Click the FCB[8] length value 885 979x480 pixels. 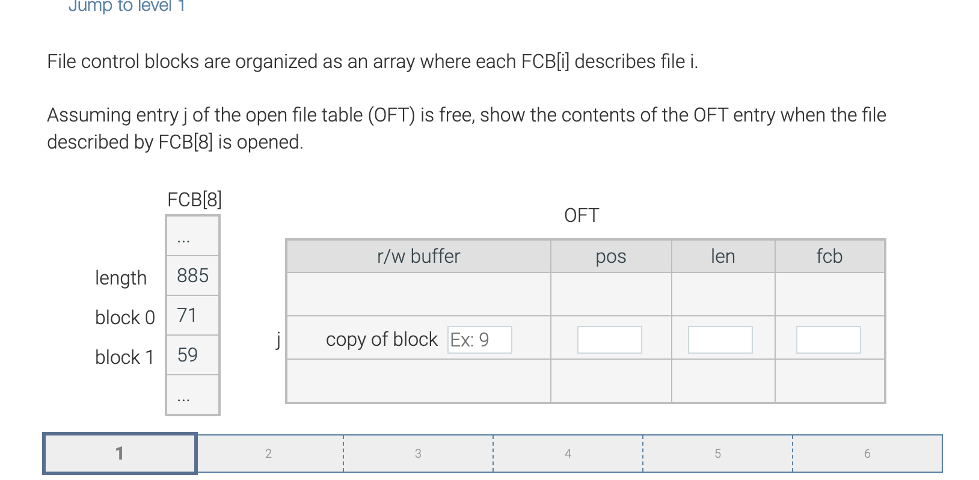192,275
